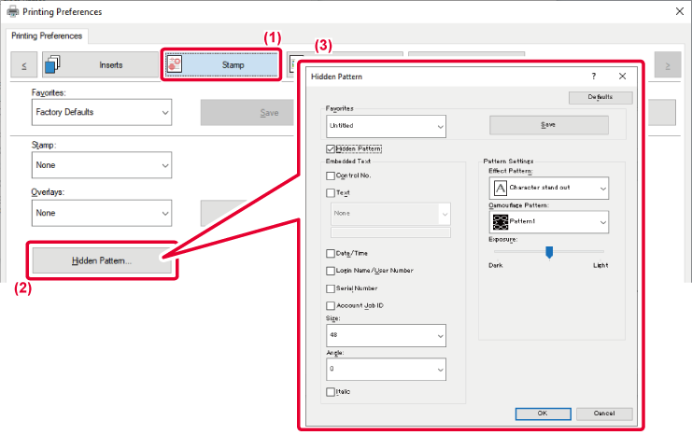Viewport: 692px width, 435px height.
Task: Click the Stamp tab icon
Action: click(176, 65)
